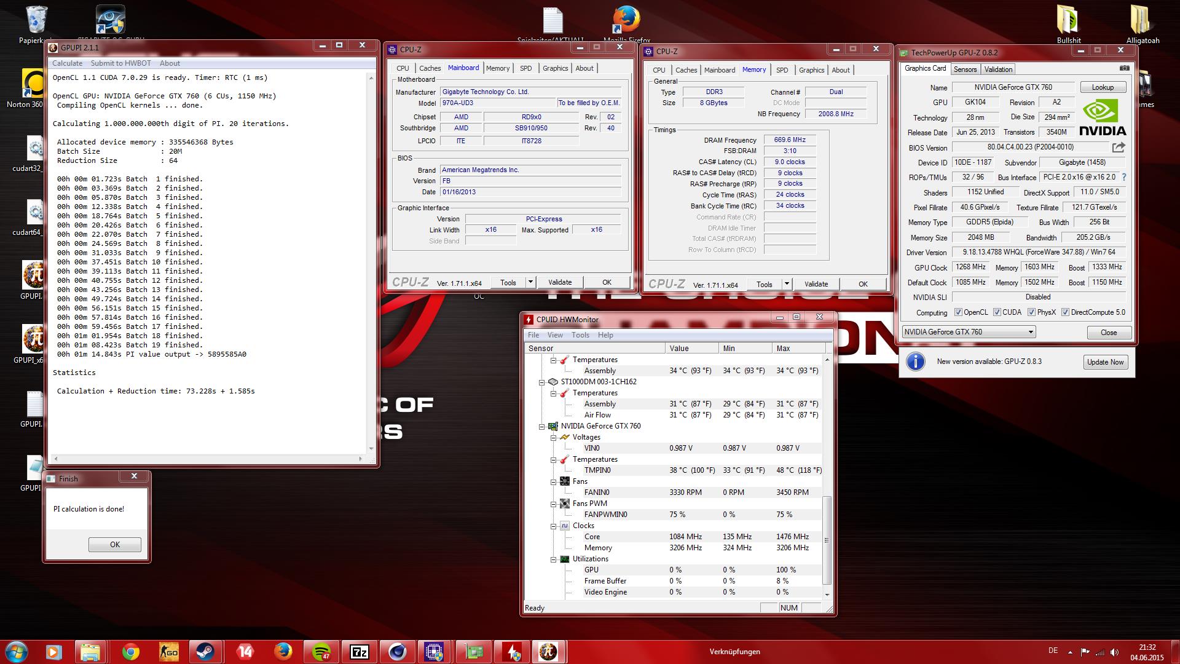The width and height of the screenshot is (1180, 664).
Task: Switch to the Validation tab in GPU-Z
Action: (x=998, y=69)
